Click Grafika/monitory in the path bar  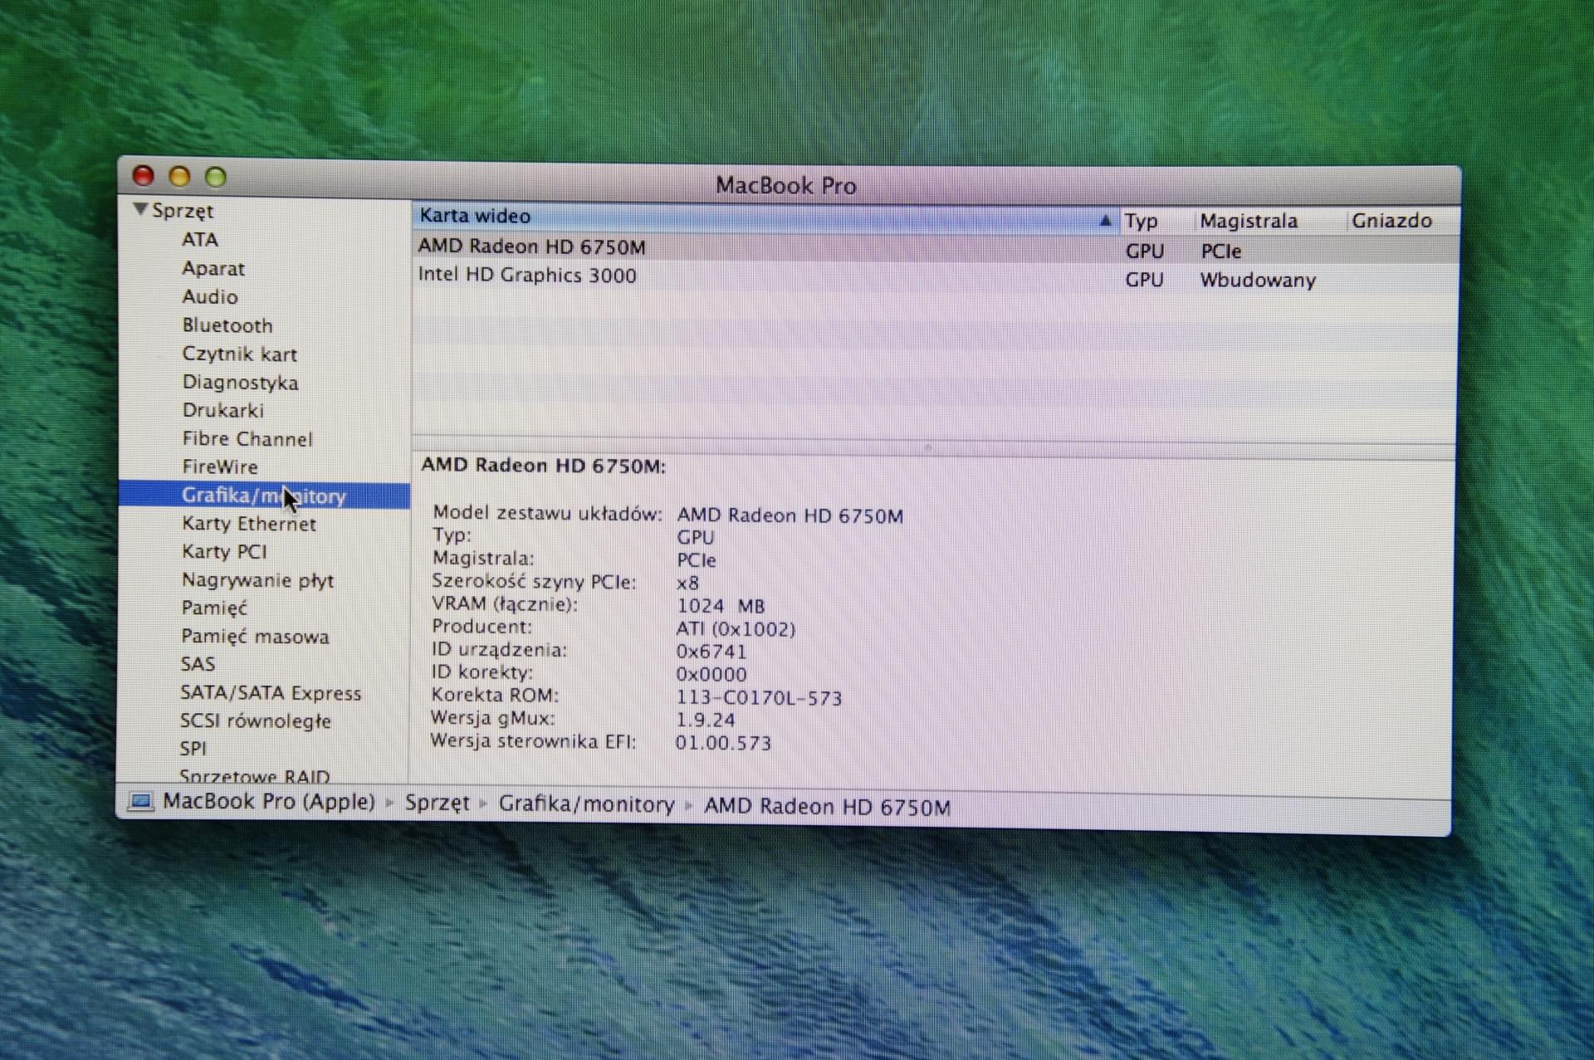(x=586, y=804)
